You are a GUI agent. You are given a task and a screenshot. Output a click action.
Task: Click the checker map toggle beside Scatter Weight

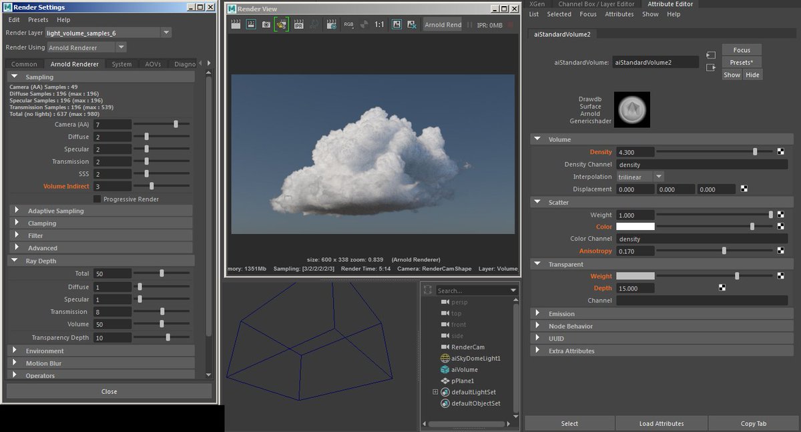point(780,215)
